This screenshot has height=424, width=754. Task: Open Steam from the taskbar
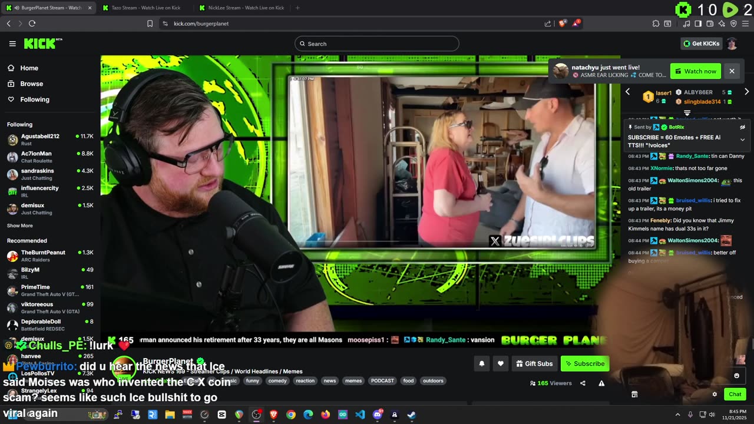412,415
